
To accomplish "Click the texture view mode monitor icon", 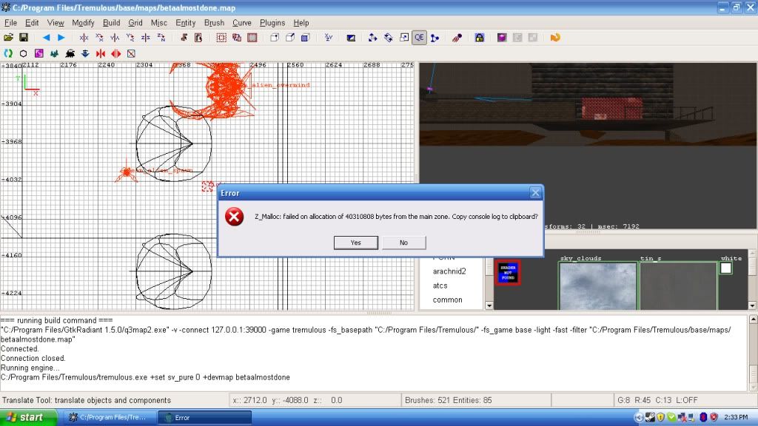I will 352,38.
